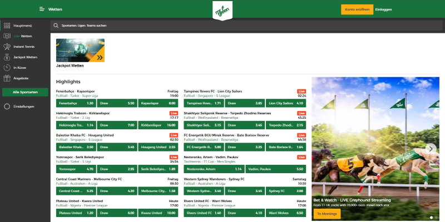This screenshot has height=222, width=445.
Task: Open the Jackpot Wetten thumbnail tile
Action: 80,51
